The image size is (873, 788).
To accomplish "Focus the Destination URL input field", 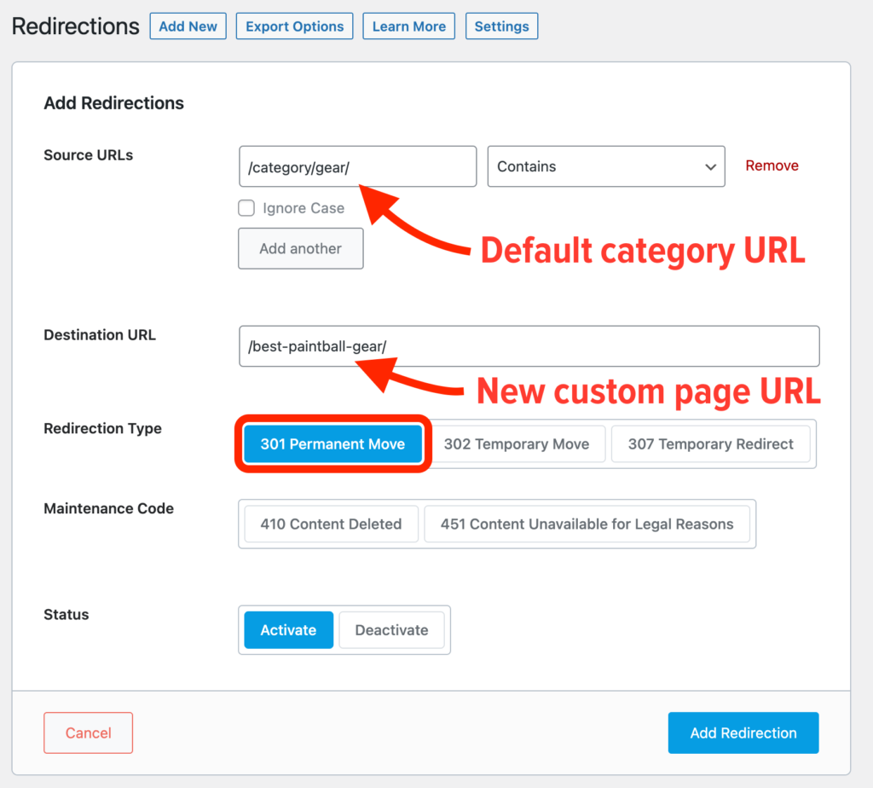I will coord(529,346).
